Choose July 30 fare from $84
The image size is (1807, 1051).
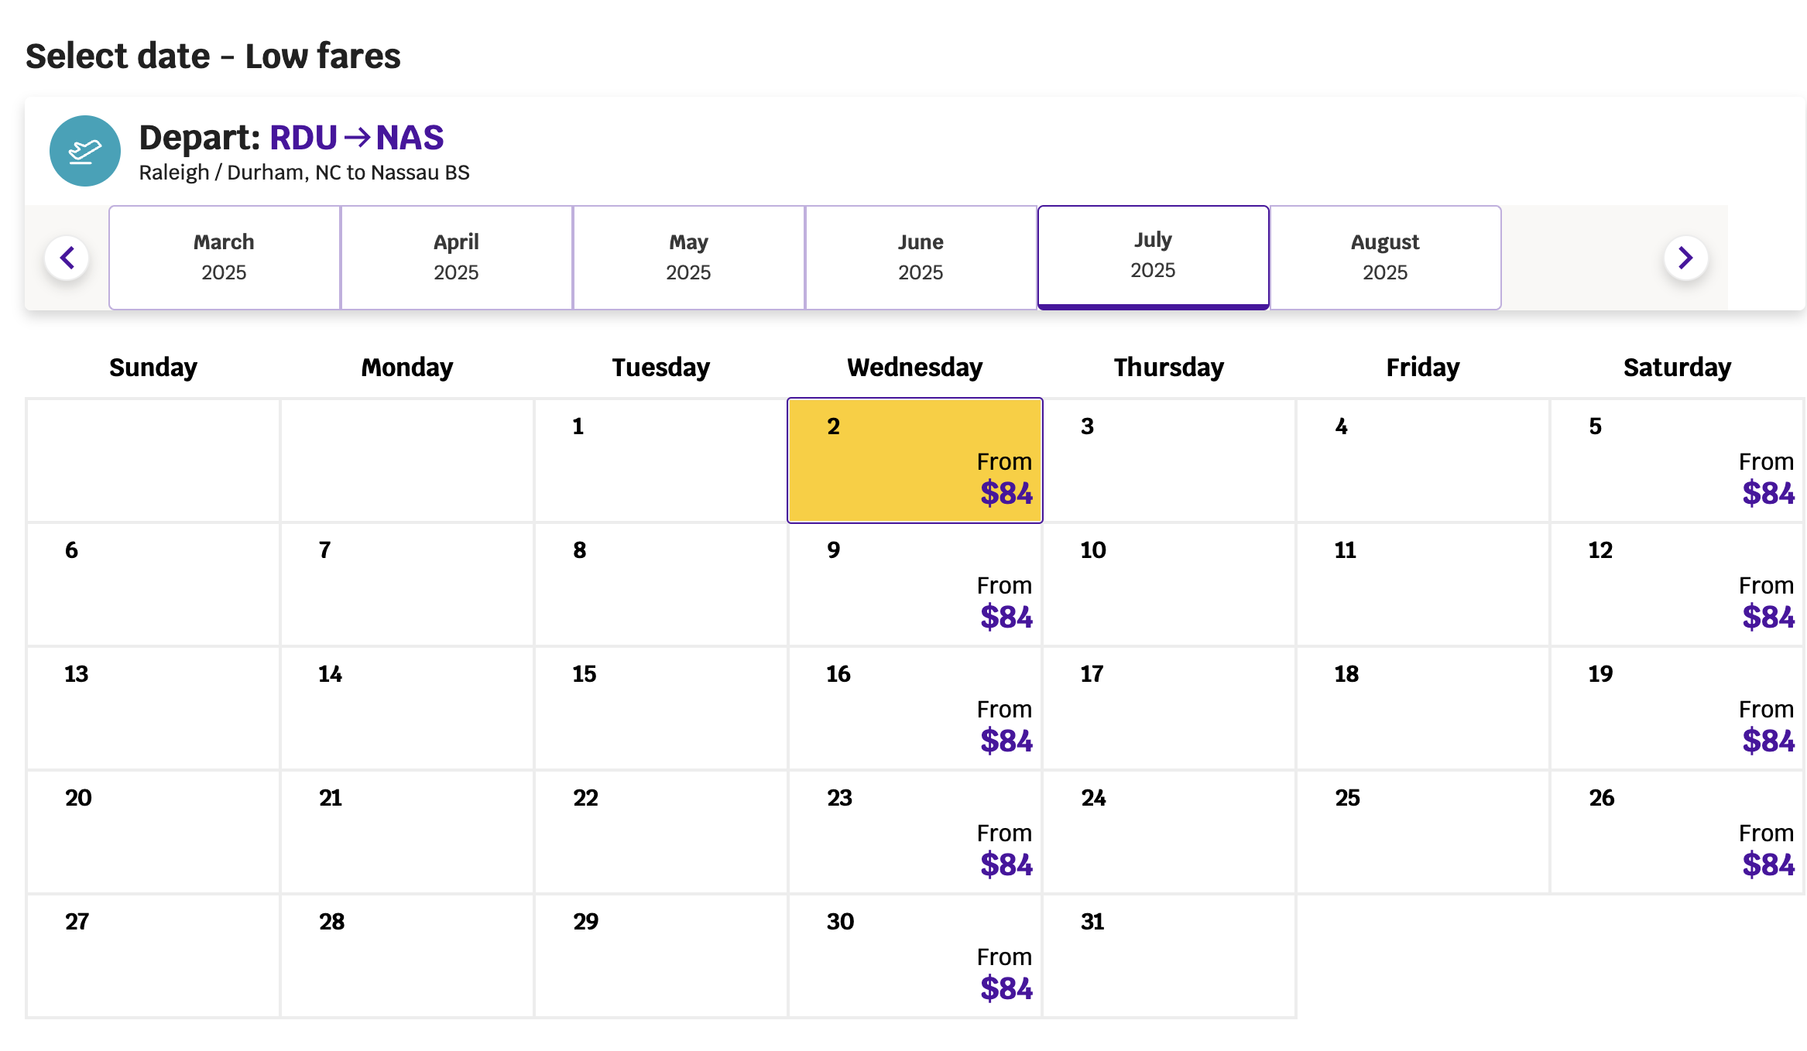915,956
